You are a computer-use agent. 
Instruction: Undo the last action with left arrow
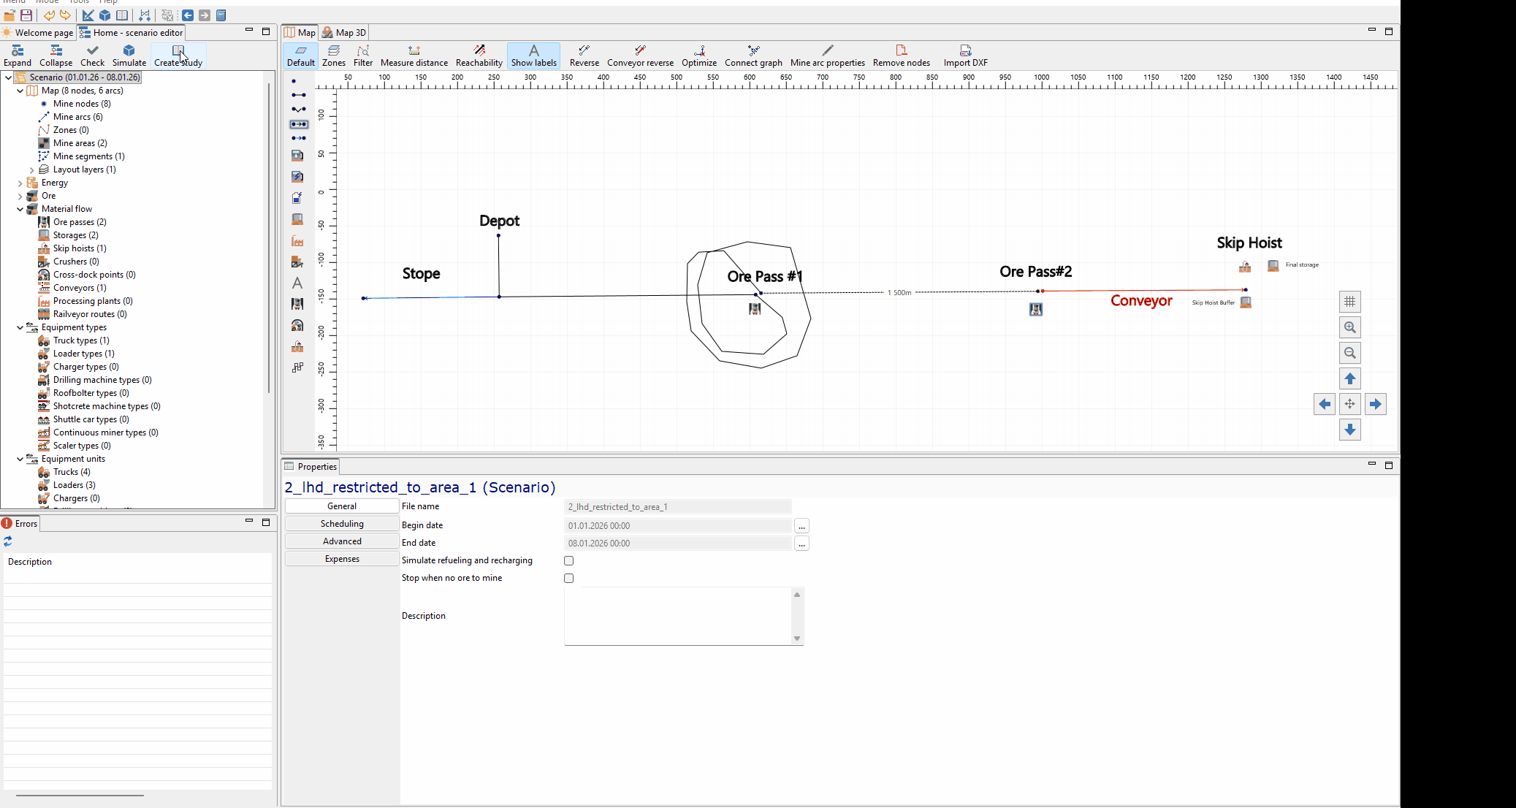pyautogui.click(x=49, y=15)
